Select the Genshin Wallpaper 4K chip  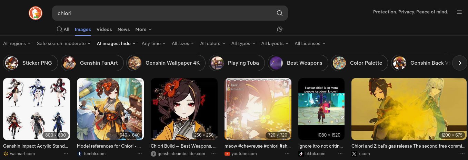coord(166,63)
